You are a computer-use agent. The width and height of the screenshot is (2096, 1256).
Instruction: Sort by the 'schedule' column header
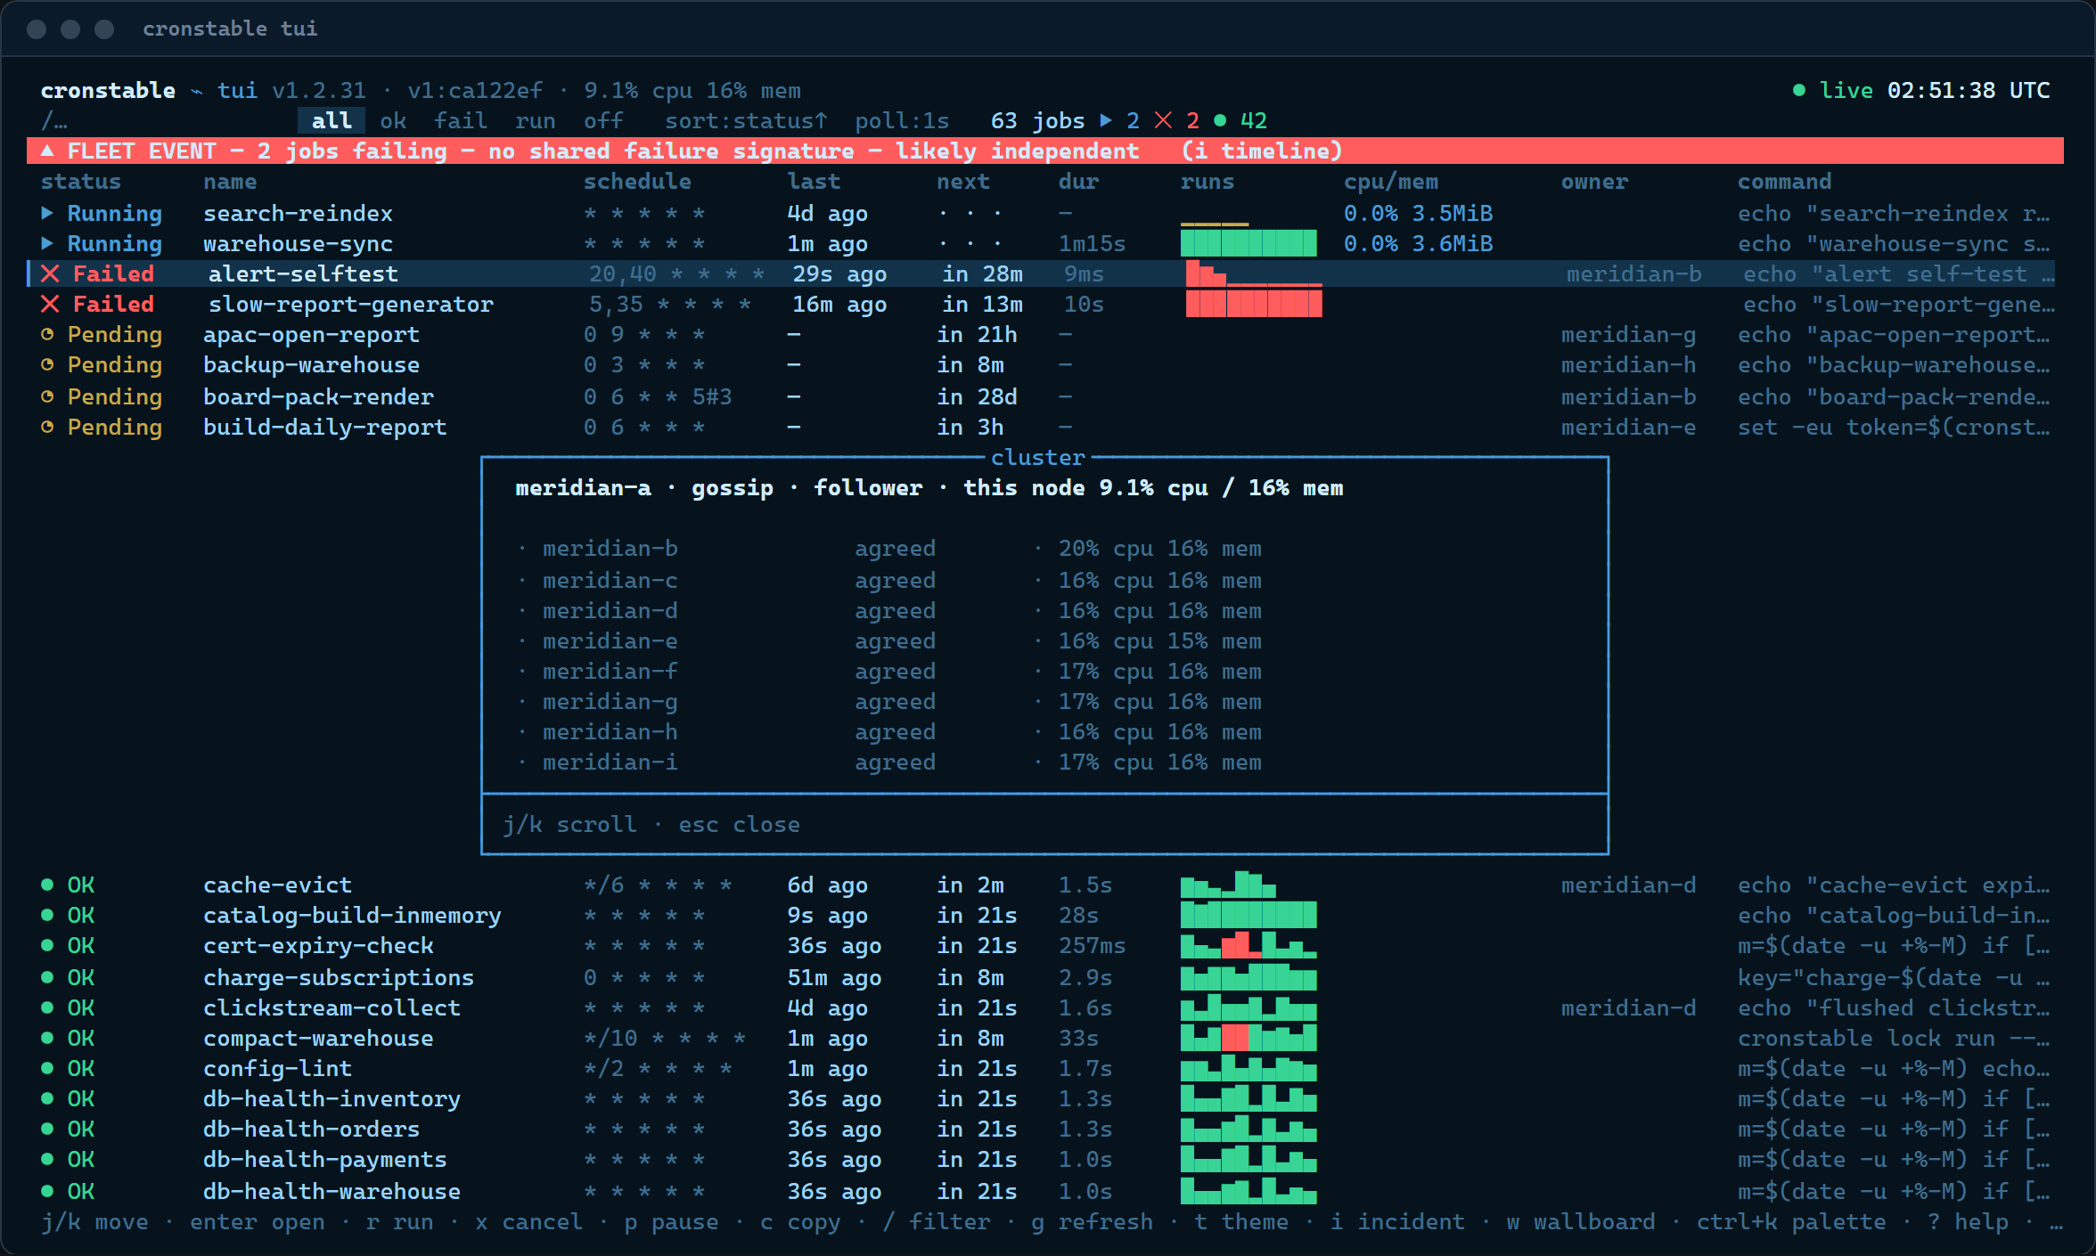(x=637, y=181)
